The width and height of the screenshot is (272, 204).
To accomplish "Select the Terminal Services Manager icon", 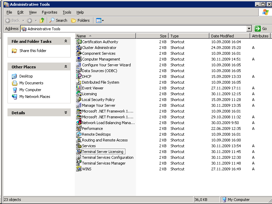I will pos(79,163).
